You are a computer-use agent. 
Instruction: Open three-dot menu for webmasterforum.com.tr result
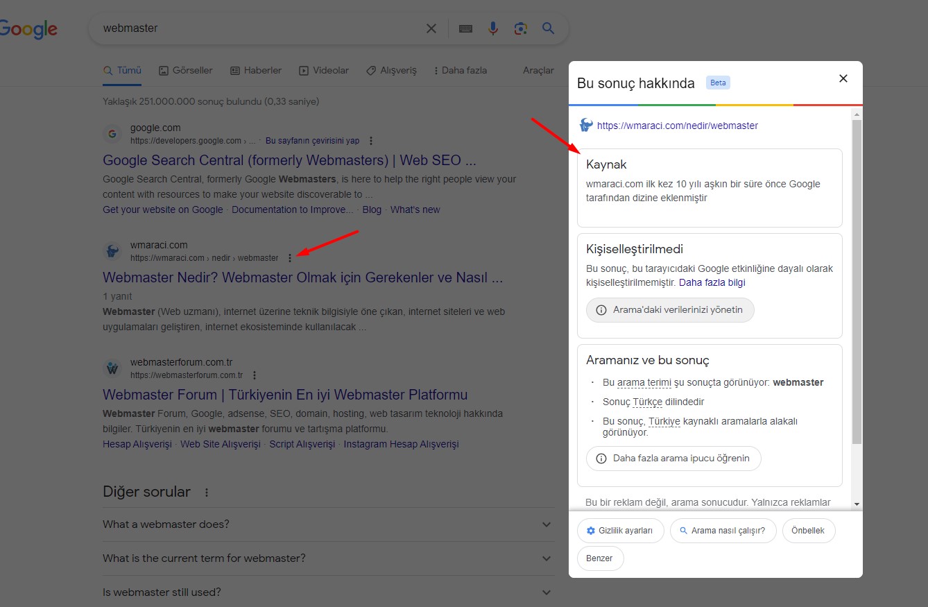(x=255, y=375)
